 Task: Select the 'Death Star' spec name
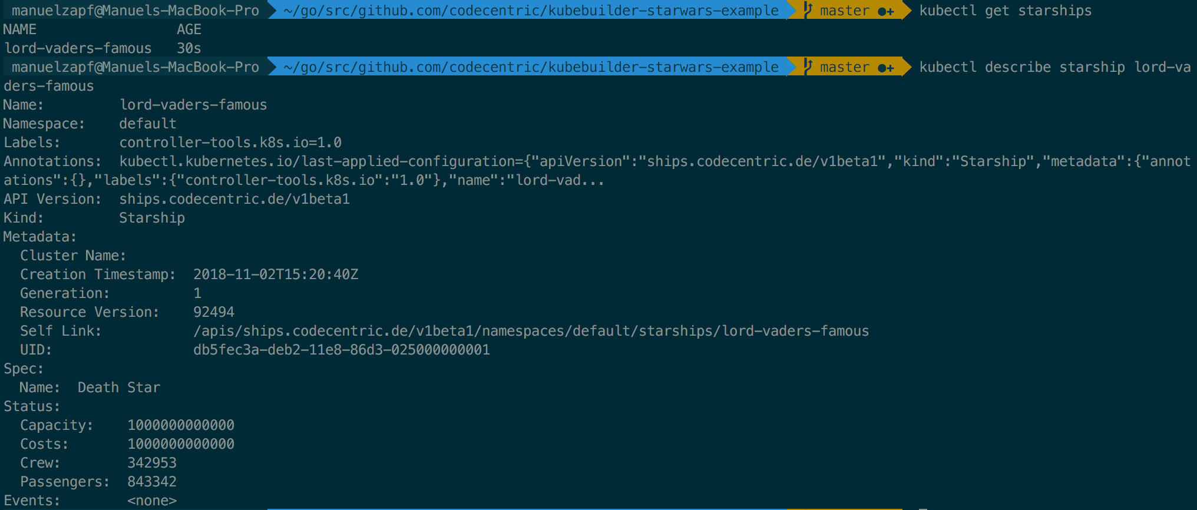[119, 388]
